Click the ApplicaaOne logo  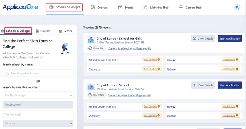20,7
